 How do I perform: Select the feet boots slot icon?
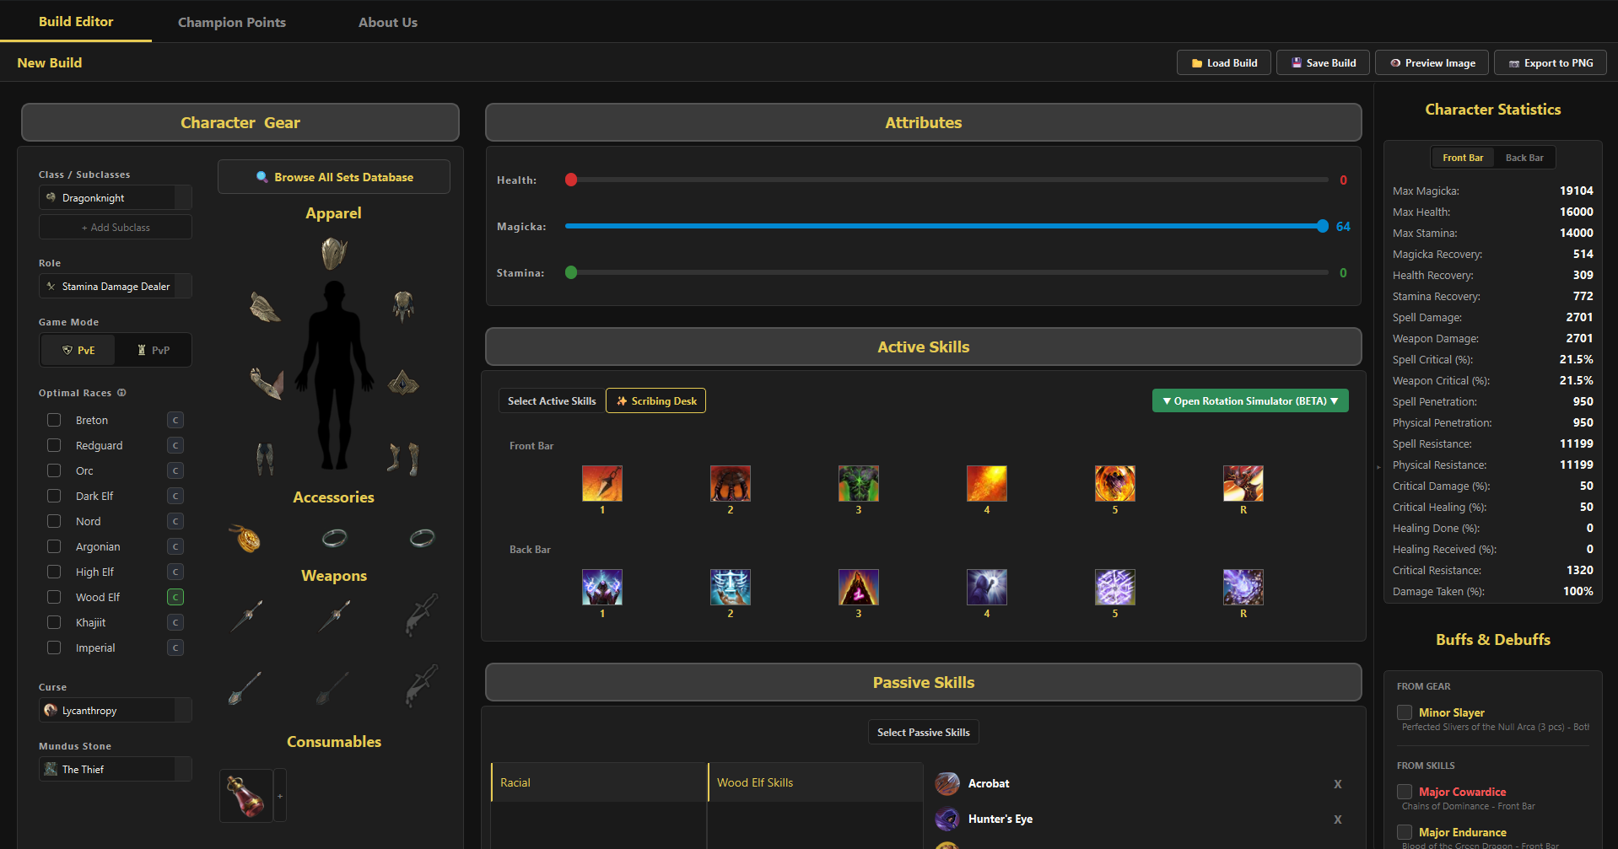pyautogui.click(x=403, y=459)
